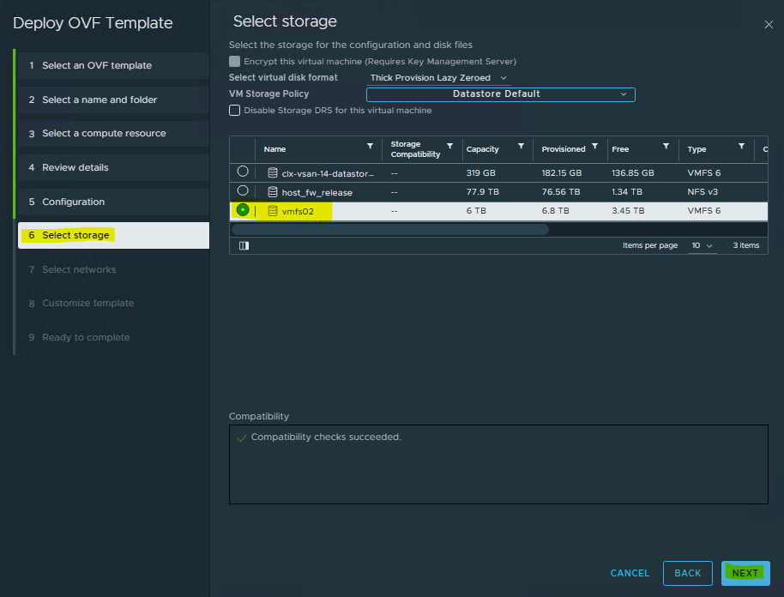Click the CANCEL button
The image size is (784, 597).
coord(630,573)
